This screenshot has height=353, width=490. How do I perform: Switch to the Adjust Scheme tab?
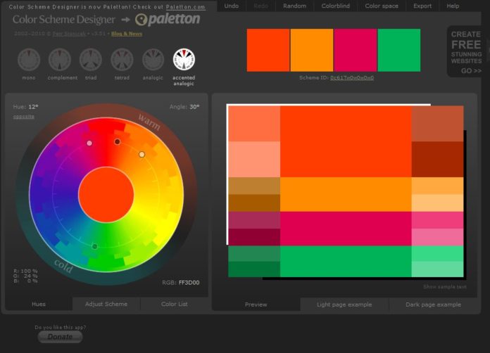tap(106, 304)
